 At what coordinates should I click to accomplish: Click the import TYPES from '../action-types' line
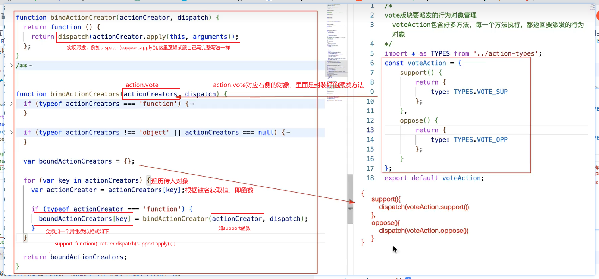(x=463, y=53)
